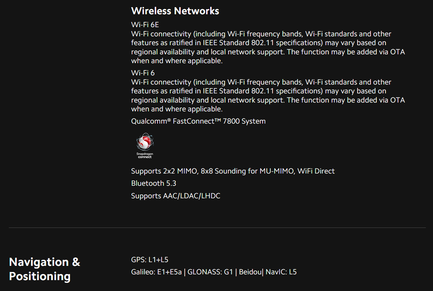Select the Wireless Networks heading
433x291 pixels.
[x=175, y=11]
